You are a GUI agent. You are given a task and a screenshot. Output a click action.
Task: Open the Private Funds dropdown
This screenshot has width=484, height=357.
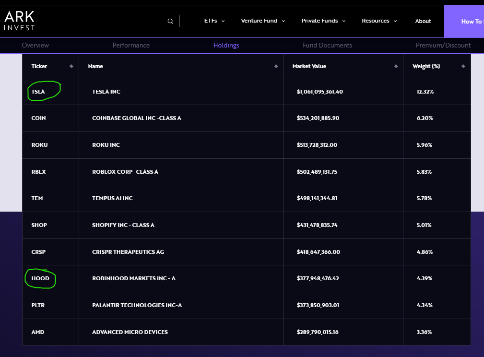pyautogui.click(x=323, y=21)
